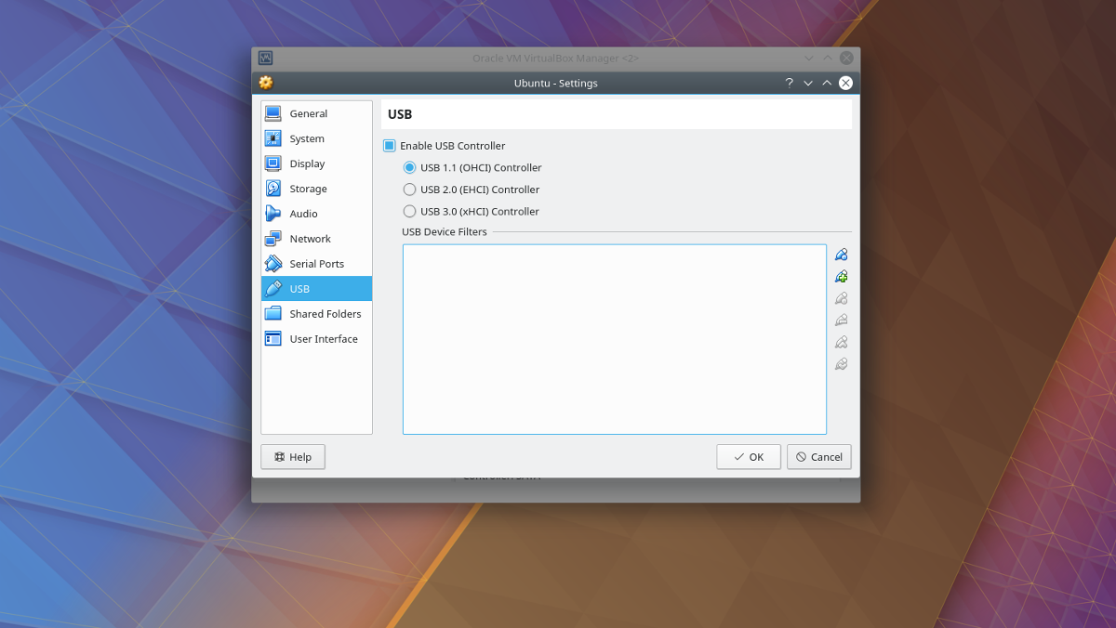
Task: Click the Serial Ports settings icon
Action: point(273,264)
